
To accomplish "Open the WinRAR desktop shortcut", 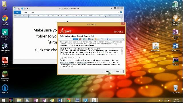I will (x=176, y=61).
